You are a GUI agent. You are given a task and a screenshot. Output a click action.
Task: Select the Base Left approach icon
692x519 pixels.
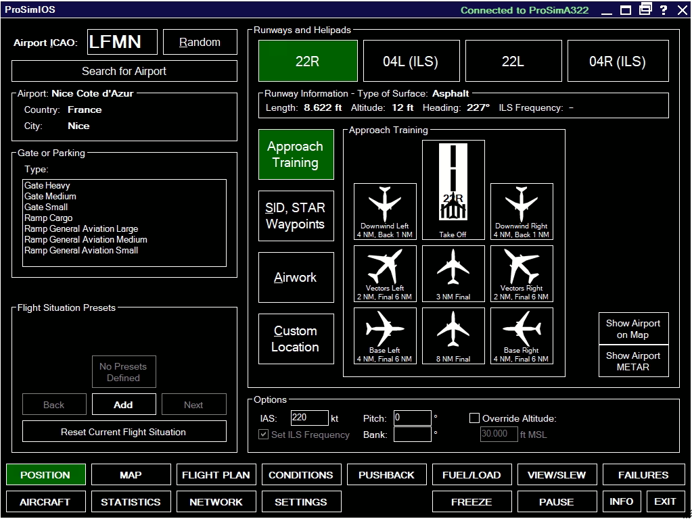point(385,336)
